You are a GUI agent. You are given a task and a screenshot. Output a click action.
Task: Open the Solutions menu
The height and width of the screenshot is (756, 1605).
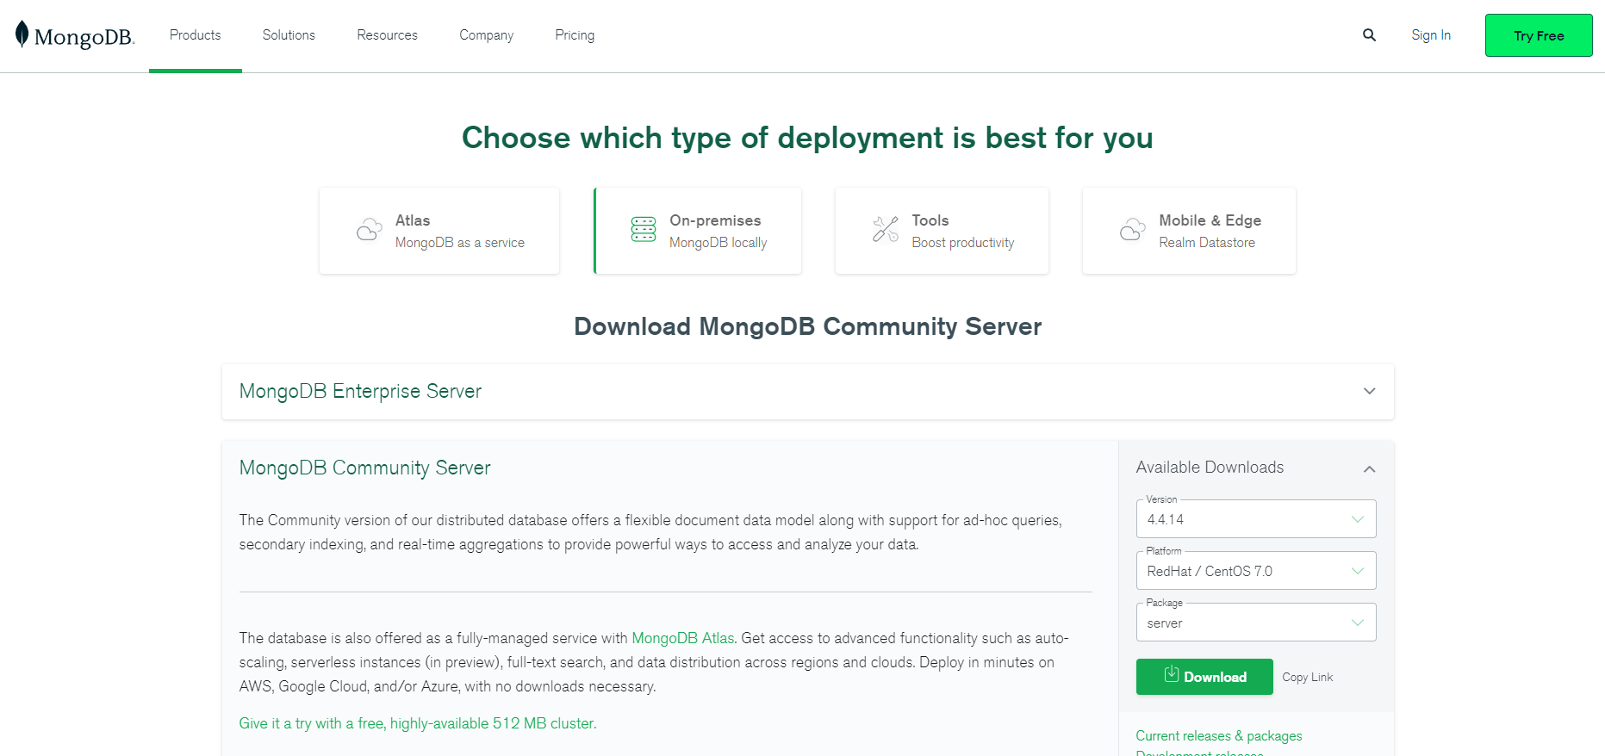pyautogui.click(x=289, y=35)
